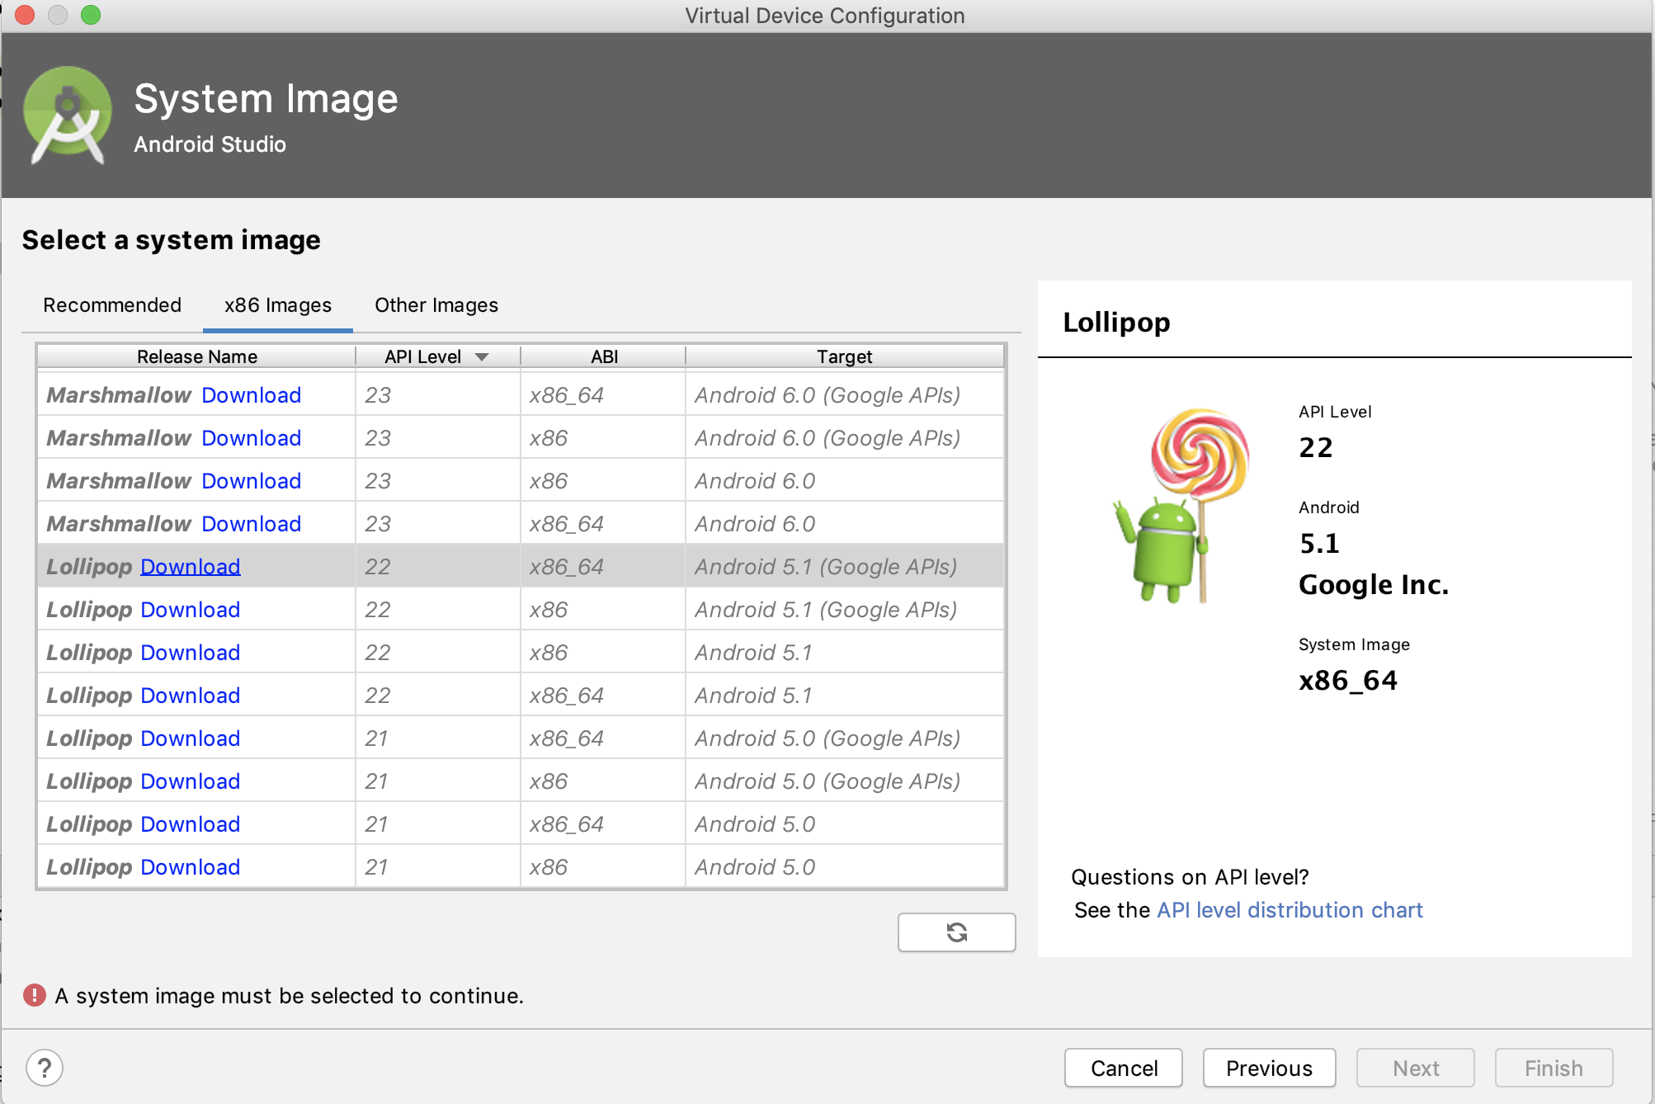This screenshot has height=1104, width=1655.
Task: Download Lollipop x86 Android 5.1 (Google APIs)
Action: 191,610
